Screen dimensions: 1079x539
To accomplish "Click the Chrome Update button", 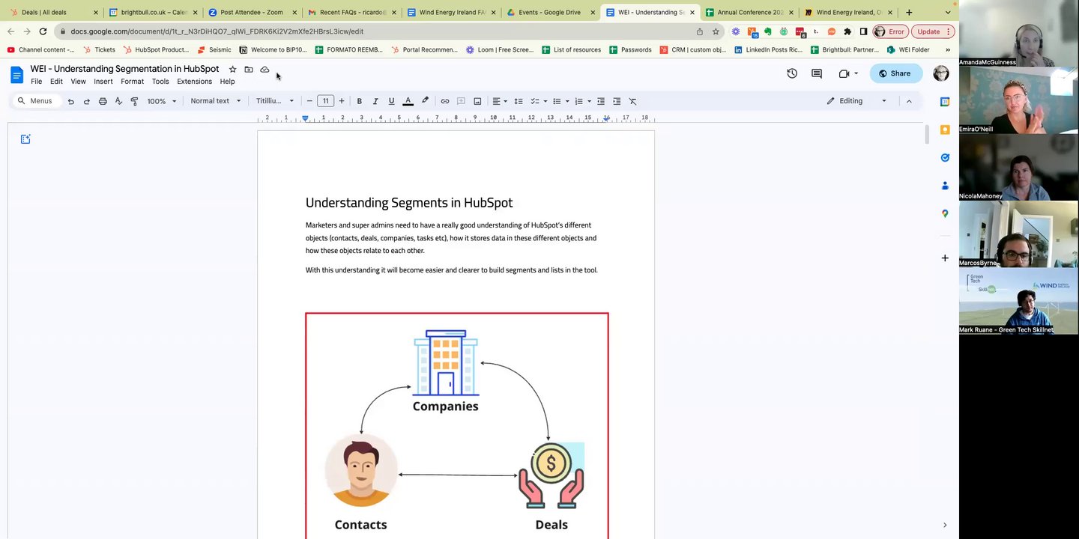I will (933, 31).
